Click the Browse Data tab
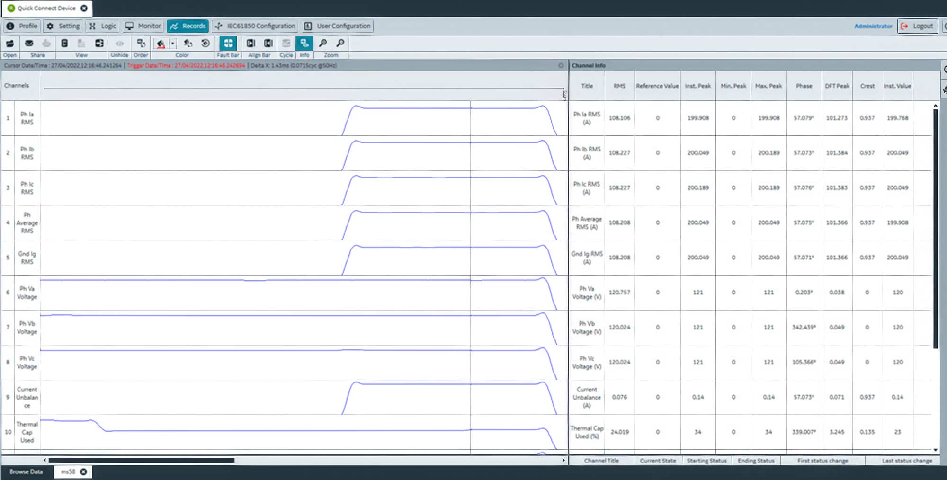 26,472
